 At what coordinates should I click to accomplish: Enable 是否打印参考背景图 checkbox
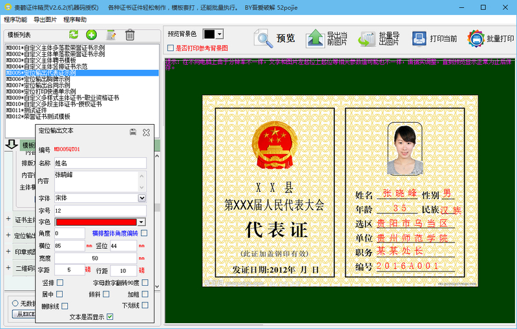click(x=171, y=48)
